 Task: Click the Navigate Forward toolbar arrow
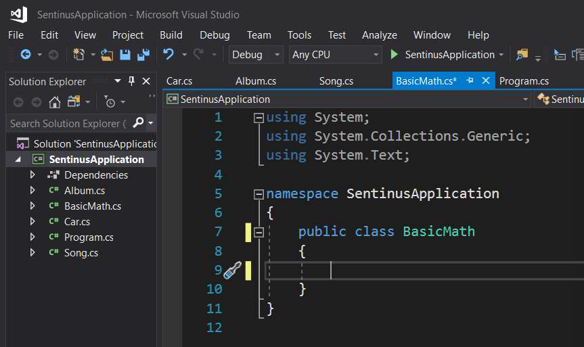[53, 55]
